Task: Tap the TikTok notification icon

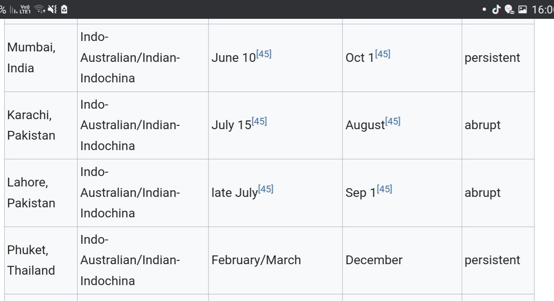Action: tap(496, 9)
